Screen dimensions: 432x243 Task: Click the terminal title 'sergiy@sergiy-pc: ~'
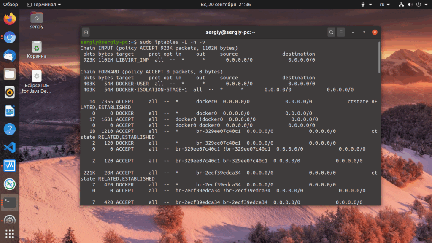(x=230, y=32)
